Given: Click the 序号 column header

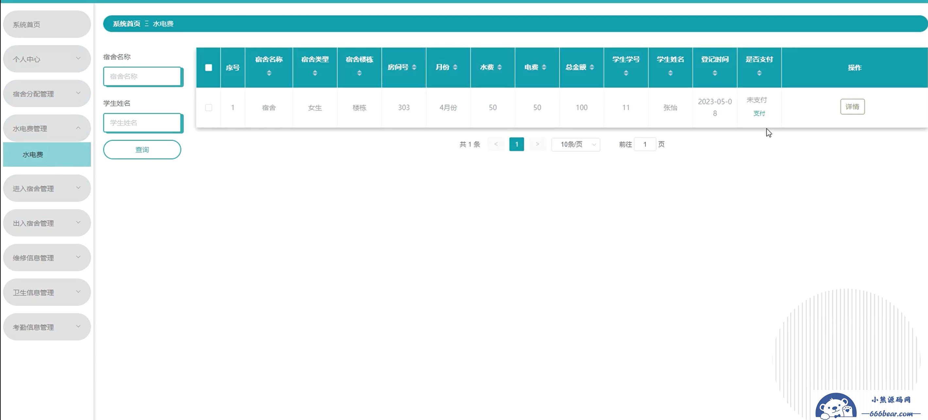Looking at the screenshot, I should click(x=233, y=67).
